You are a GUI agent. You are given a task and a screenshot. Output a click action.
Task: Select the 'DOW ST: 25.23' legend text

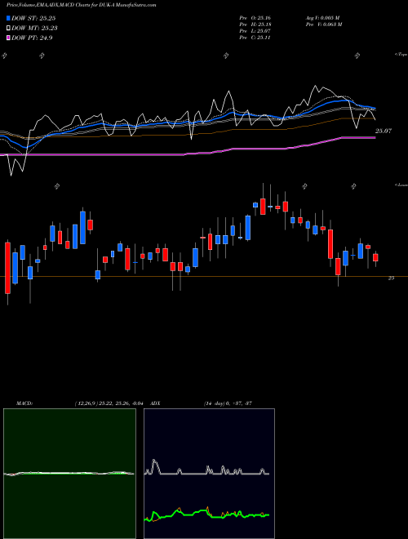pyautogui.click(x=33, y=18)
